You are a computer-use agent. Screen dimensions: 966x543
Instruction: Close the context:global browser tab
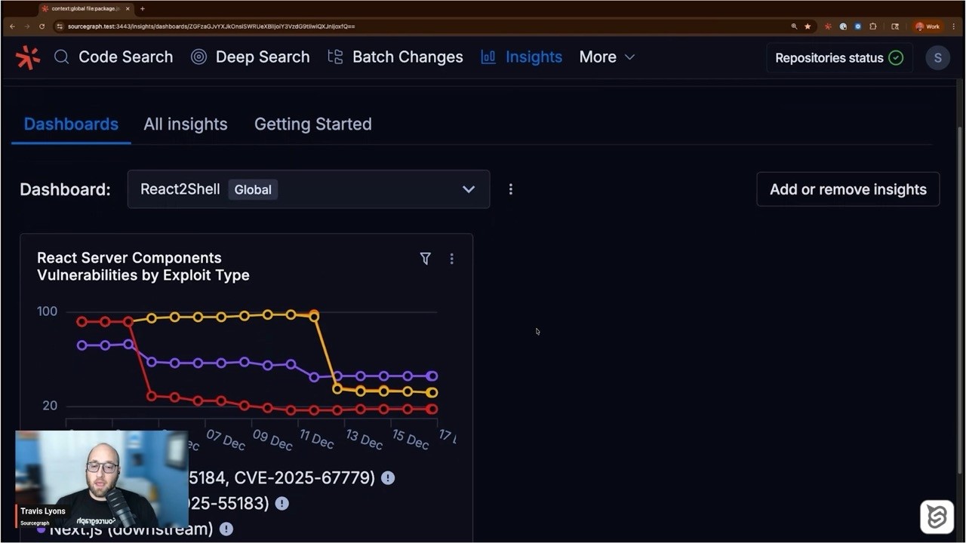129,8
